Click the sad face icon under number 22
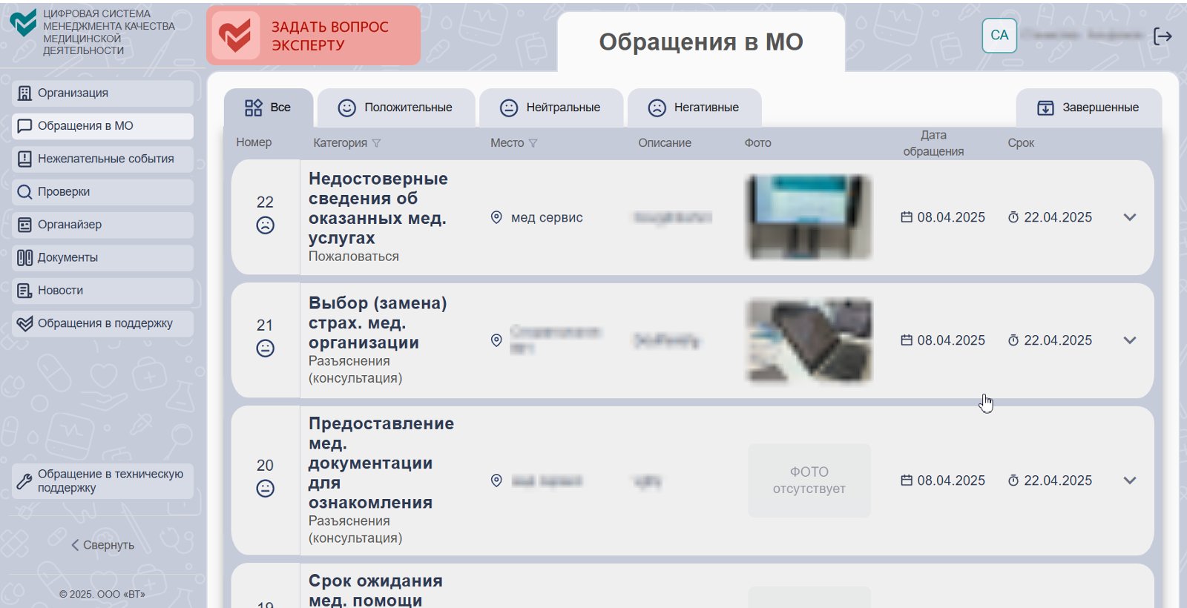Viewport: 1187px width, 608px height. point(265,225)
